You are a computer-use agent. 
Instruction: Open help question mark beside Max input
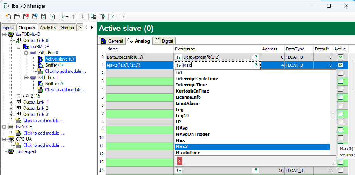pos(256,65)
